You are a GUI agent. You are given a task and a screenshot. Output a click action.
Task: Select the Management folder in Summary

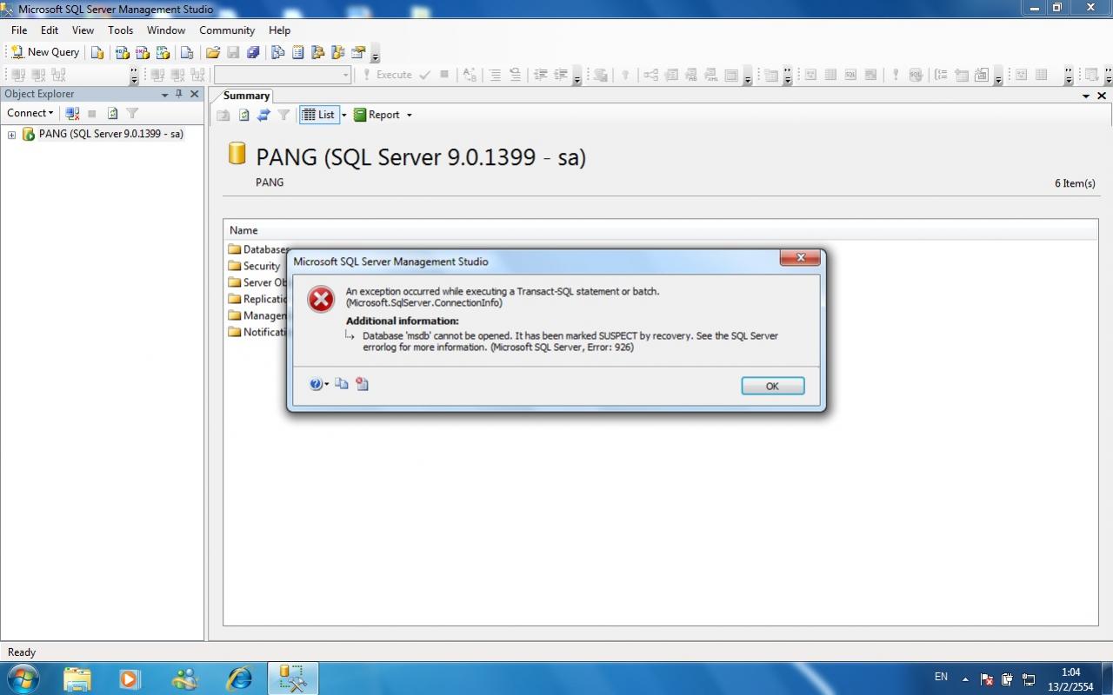coord(257,315)
